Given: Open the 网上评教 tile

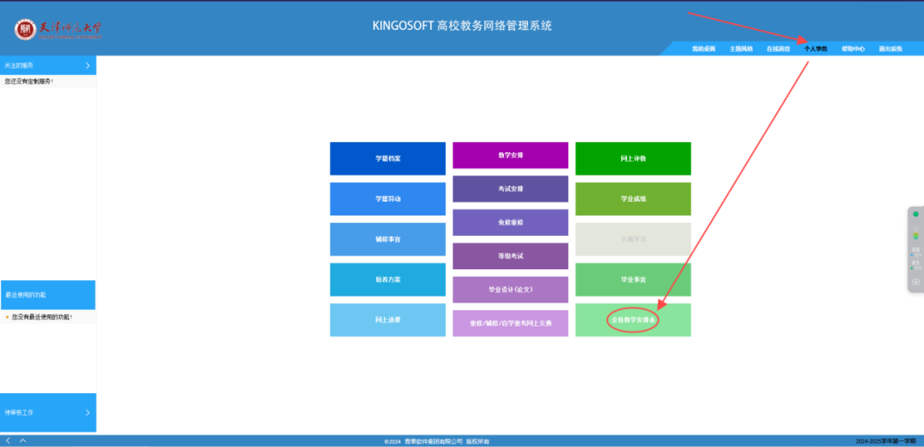Looking at the screenshot, I should [x=633, y=158].
